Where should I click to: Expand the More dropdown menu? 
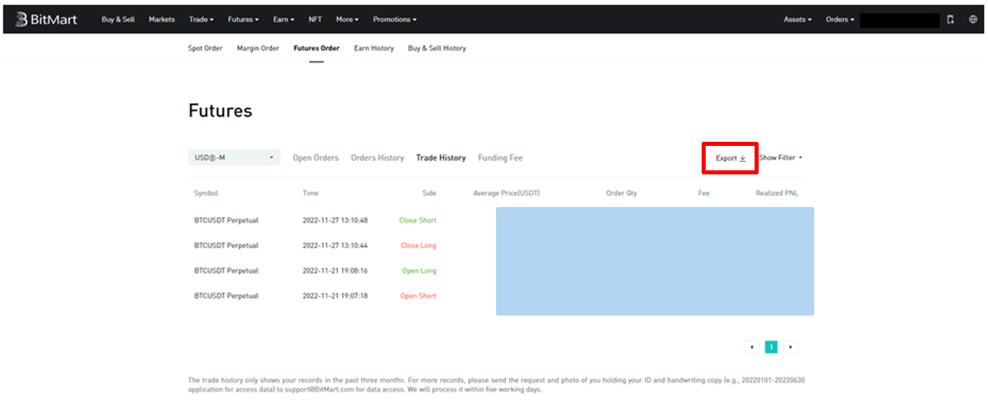347,20
